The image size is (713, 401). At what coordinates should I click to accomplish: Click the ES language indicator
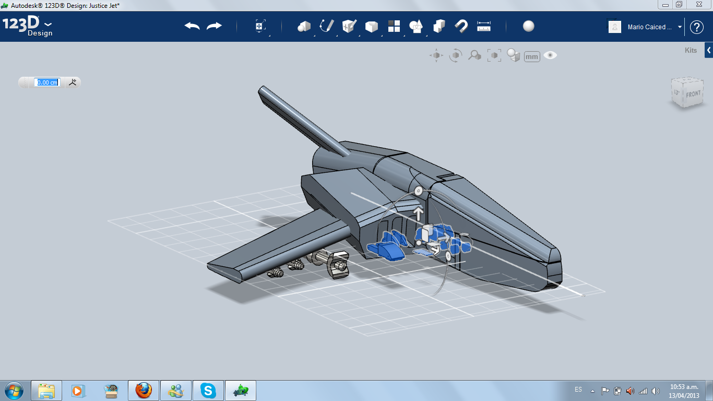click(x=578, y=390)
